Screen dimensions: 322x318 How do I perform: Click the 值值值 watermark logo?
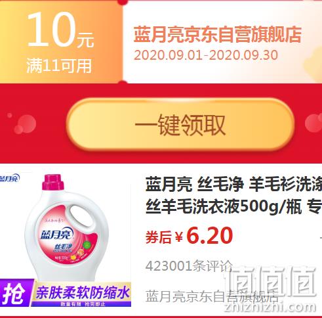point(271,281)
